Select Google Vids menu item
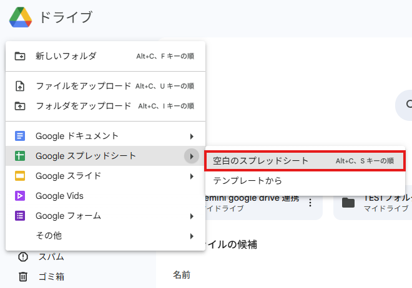Viewport: 412px width, 288px height. 105,196
